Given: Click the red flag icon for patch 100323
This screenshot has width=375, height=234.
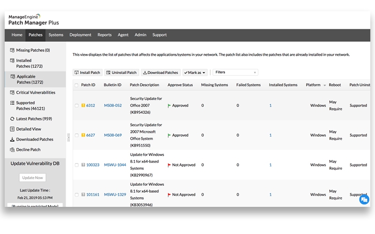Looking at the screenshot, I should (169, 165).
